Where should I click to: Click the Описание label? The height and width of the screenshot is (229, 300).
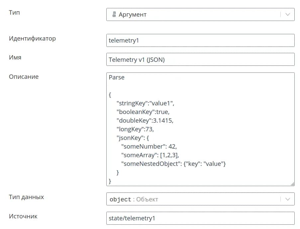click(x=24, y=77)
